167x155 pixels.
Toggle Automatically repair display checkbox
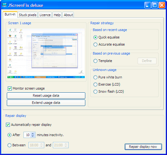click(x=8, y=125)
